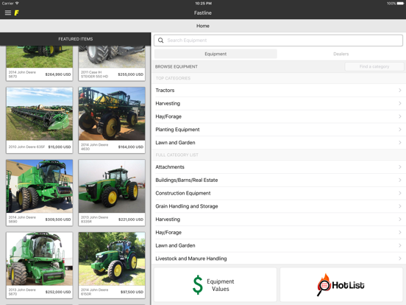
Task: Open Construction Equipment chevron
Action: (x=400, y=193)
